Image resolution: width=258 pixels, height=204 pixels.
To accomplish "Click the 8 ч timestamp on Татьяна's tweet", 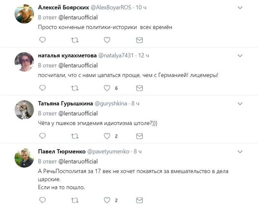I will (135, 103).
